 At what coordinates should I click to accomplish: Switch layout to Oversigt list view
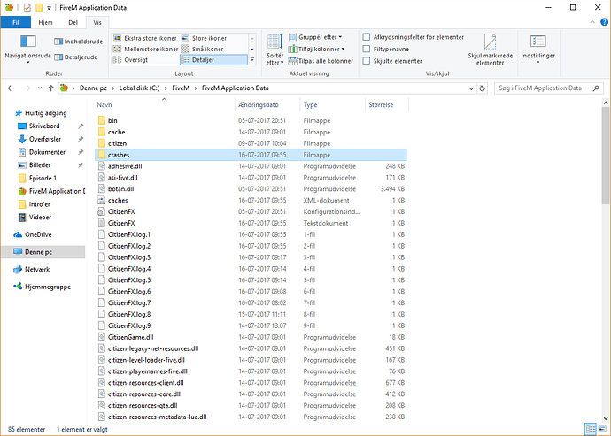(x=130, y=60)
